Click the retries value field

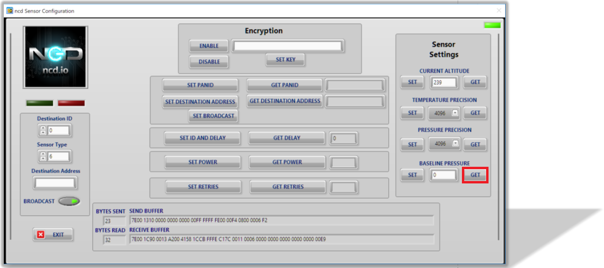344,187
